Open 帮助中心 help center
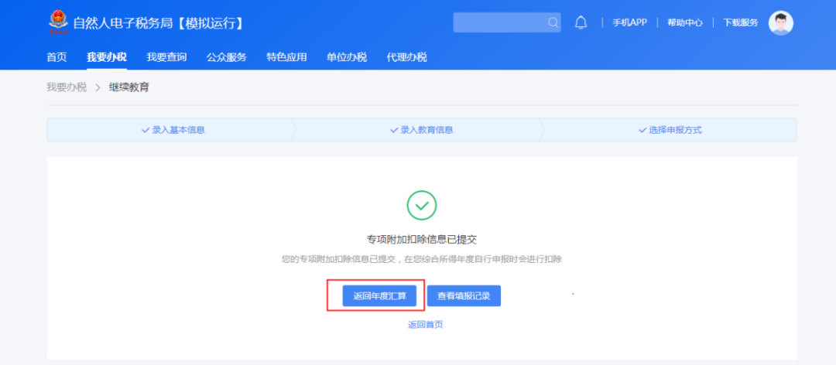 pos(684,22)
